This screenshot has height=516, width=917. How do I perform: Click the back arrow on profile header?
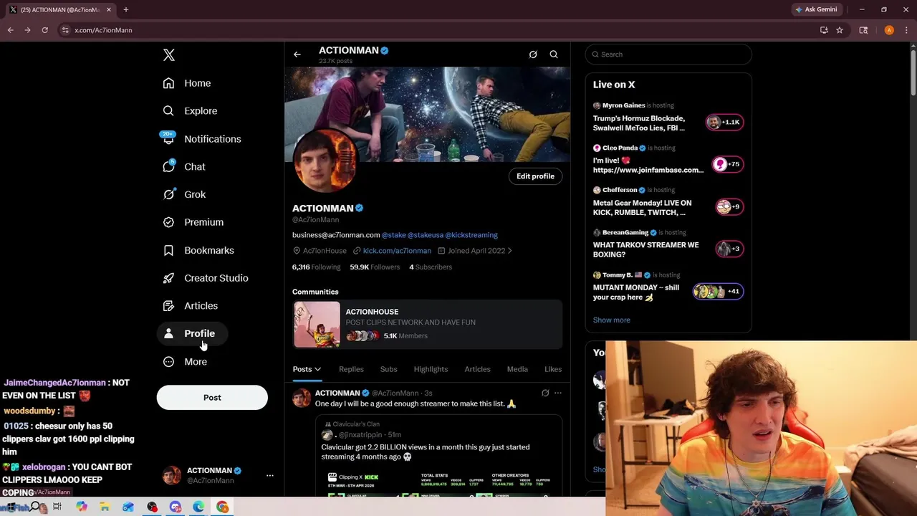pos(297,54)
